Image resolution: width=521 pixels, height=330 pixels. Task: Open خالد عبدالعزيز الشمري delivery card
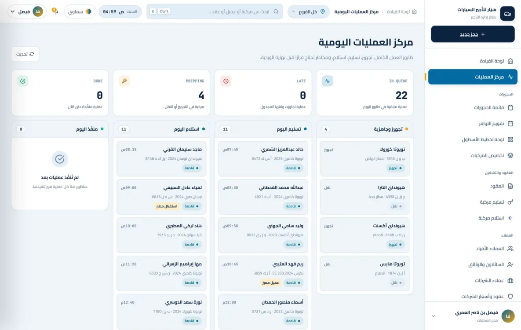[263, 159]
